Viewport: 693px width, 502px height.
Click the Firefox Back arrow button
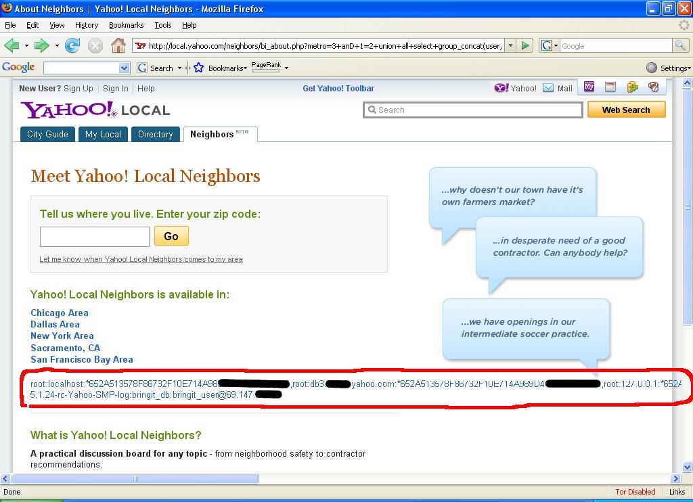click(12, 45)
